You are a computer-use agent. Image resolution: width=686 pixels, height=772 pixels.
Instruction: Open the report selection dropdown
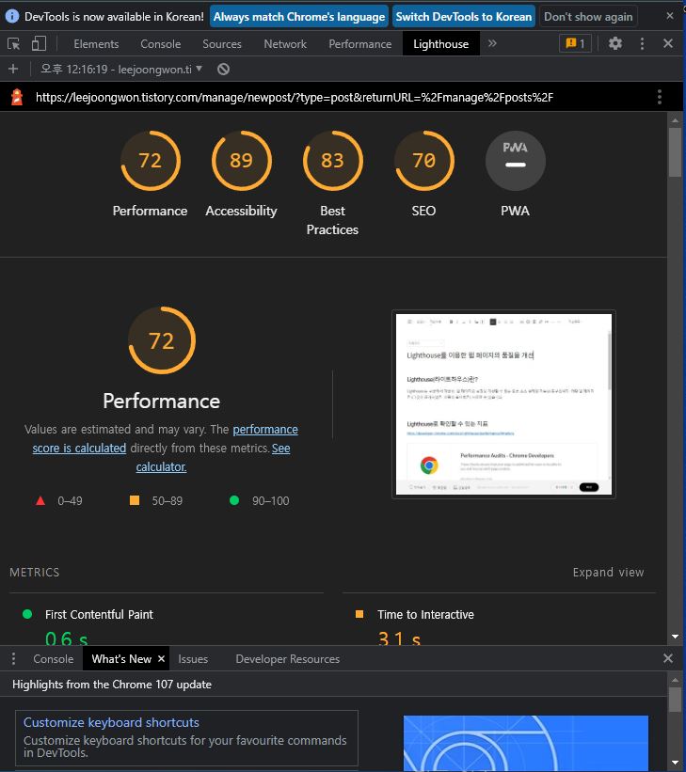(x=121, y=69)
